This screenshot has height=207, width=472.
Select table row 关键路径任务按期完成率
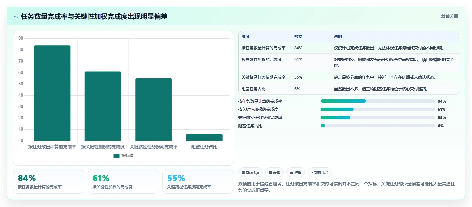coord(349,77)
